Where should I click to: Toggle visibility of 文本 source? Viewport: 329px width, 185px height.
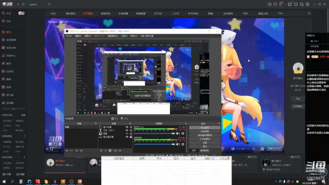127,130
